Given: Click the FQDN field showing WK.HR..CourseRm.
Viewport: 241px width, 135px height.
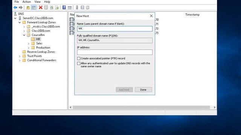Looking at the screenshot, I should click(x=115, y=40).
